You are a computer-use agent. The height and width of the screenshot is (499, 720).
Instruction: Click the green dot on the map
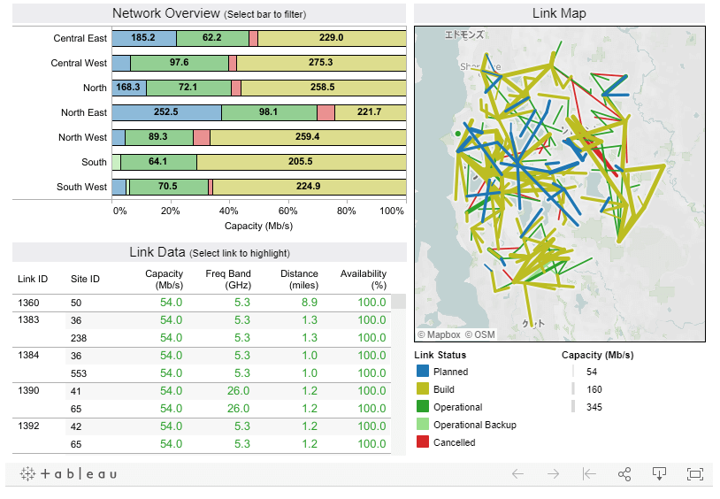pyautogui.click(x=458, y=134)
